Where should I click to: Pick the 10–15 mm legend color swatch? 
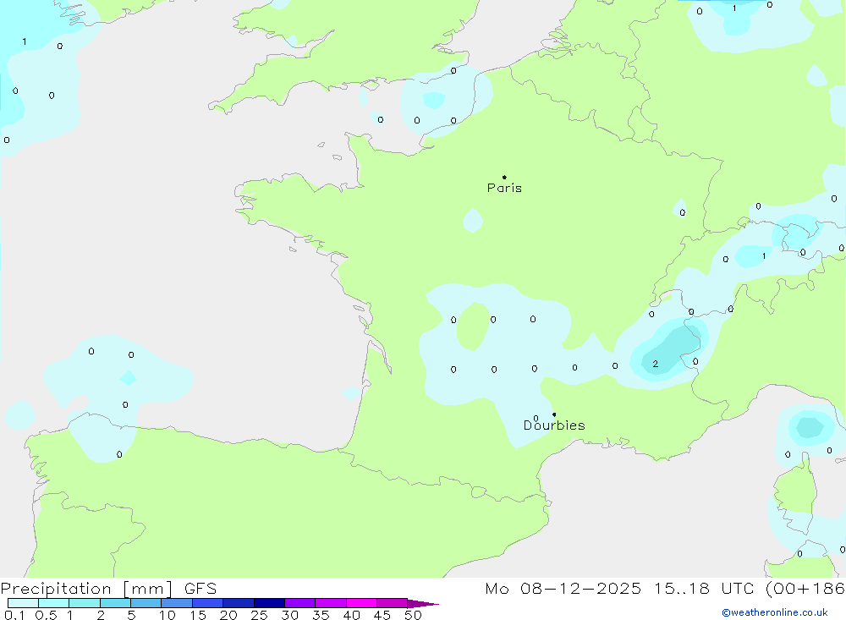pos(177,603)
